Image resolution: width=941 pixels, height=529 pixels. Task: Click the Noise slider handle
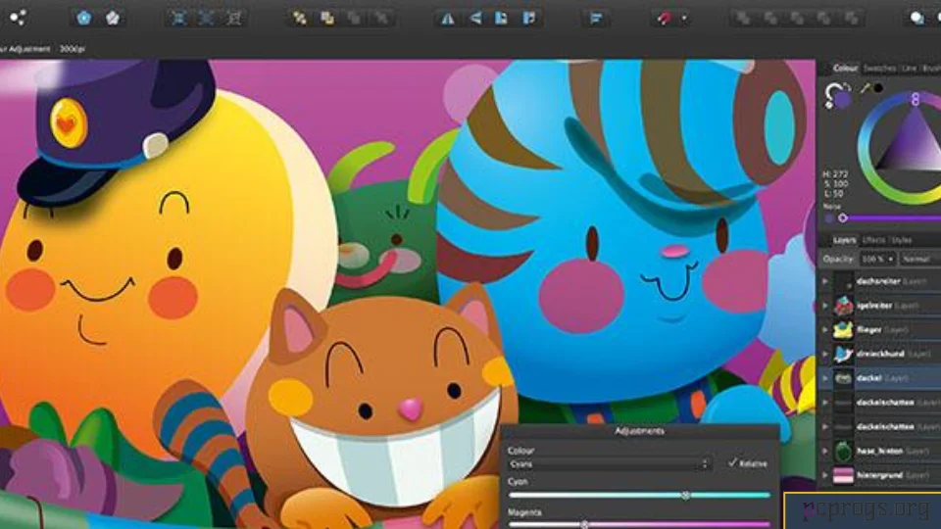[x=843, y=217]
